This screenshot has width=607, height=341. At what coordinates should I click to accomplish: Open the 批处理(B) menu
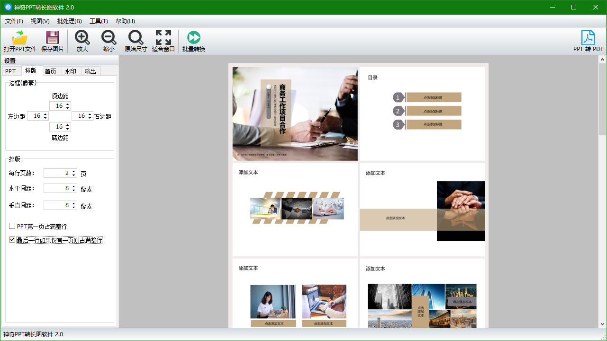click(x=69, y=21)
